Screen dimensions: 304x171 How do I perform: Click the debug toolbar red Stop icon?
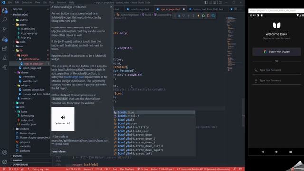pos(208,16)
